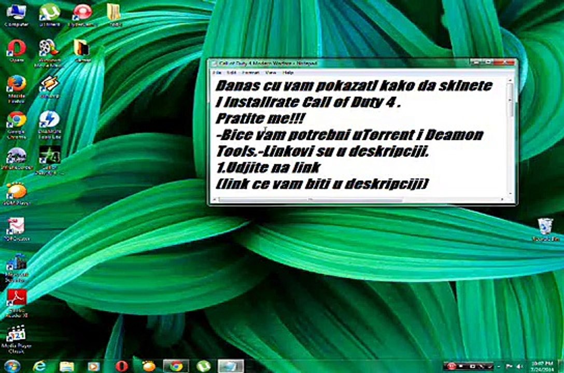Open the Microsoft desktop shortcut above Adobe Reader
This screenshot has width=564, height=373.
pos(17,268)
